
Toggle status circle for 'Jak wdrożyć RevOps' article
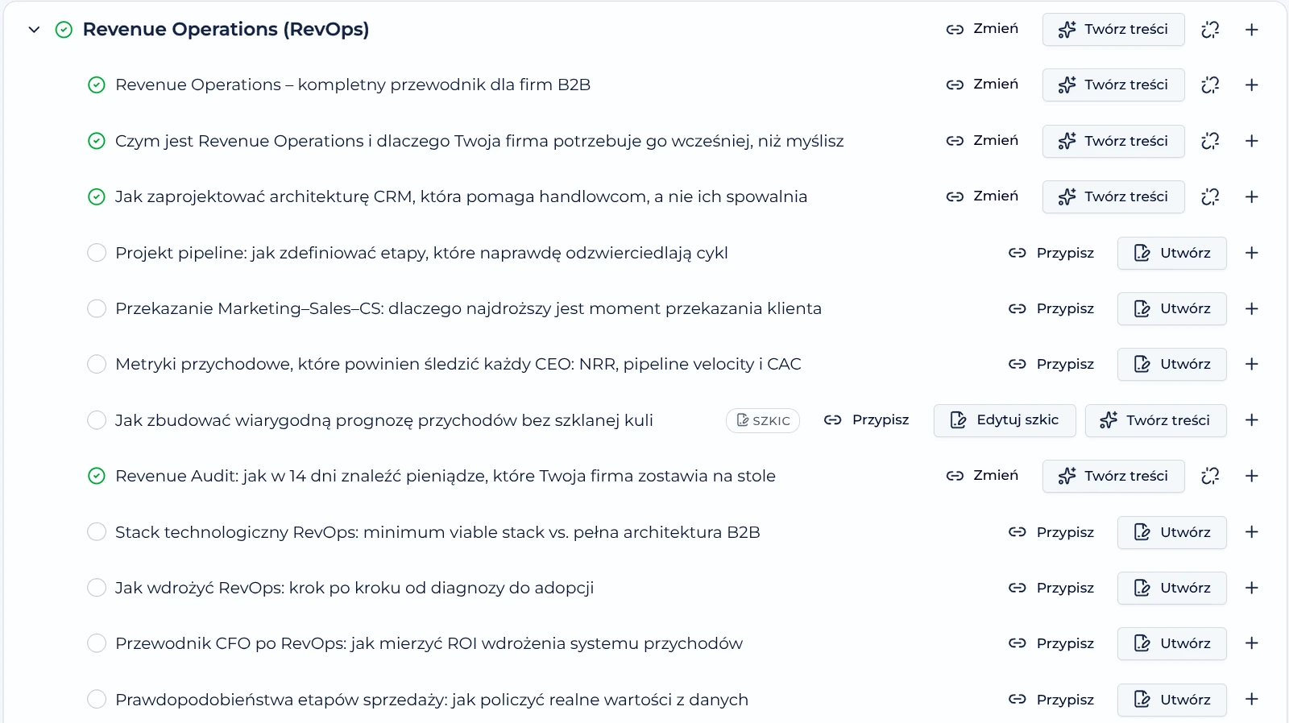pos(97,588)
